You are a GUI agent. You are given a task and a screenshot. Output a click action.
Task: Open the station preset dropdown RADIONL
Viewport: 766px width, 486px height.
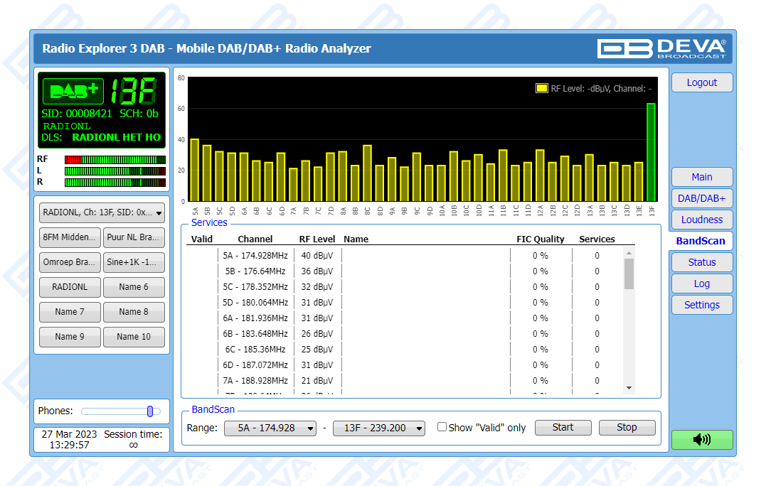pyautogui.click(x=103, y=212)
